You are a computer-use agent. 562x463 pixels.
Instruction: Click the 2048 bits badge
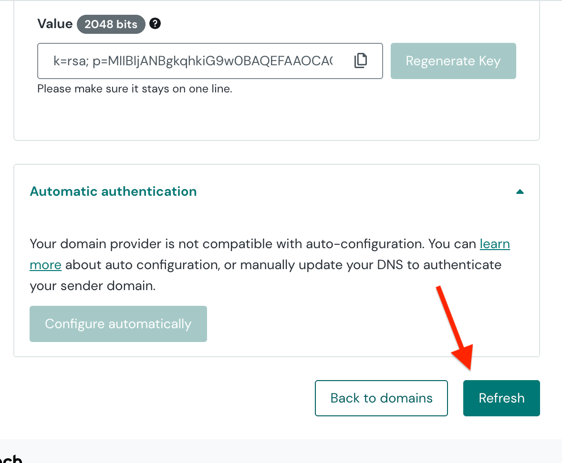coord(111,24)
